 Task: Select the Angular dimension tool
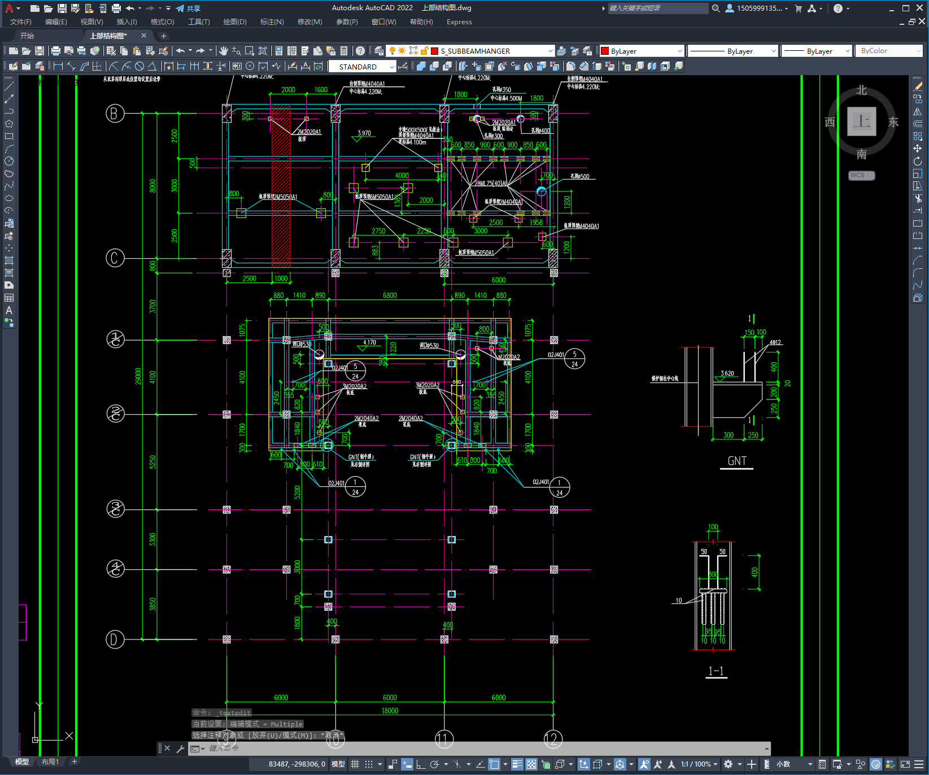point(152,66)
